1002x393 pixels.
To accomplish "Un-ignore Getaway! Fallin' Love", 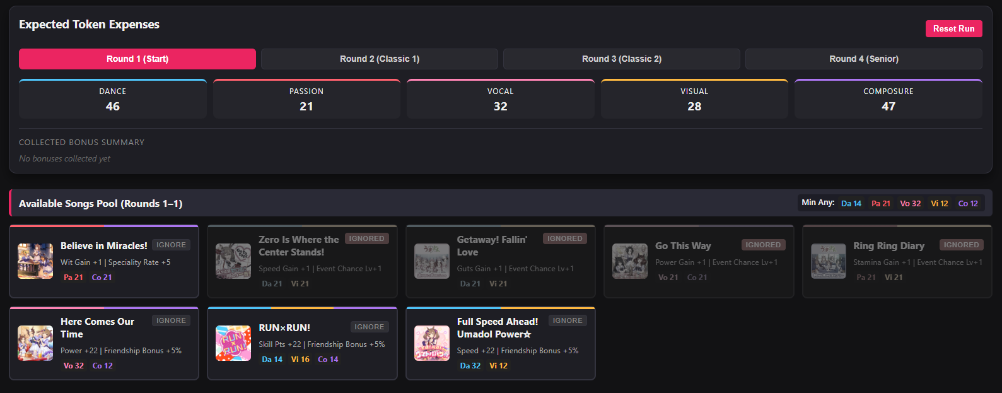I will coord(565,238).
